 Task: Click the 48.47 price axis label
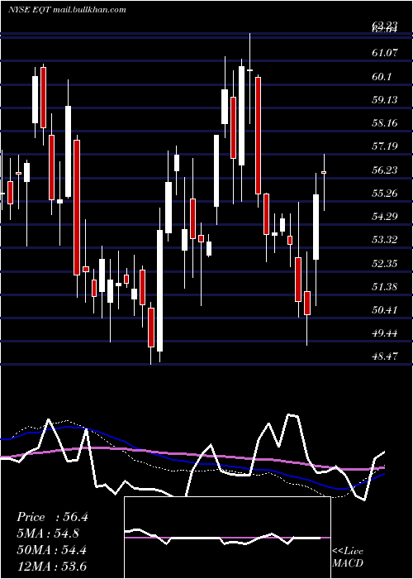pyautogui.click(x=385, y=356)
